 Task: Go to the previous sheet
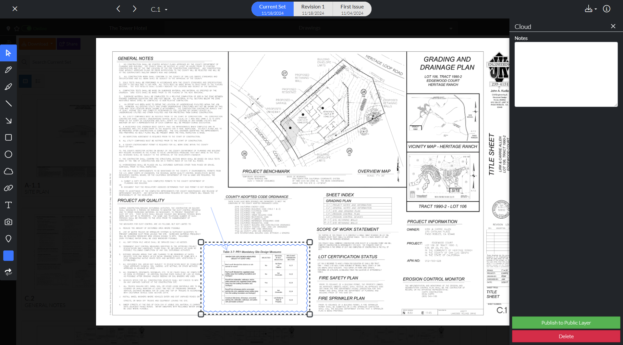point(118,9)
